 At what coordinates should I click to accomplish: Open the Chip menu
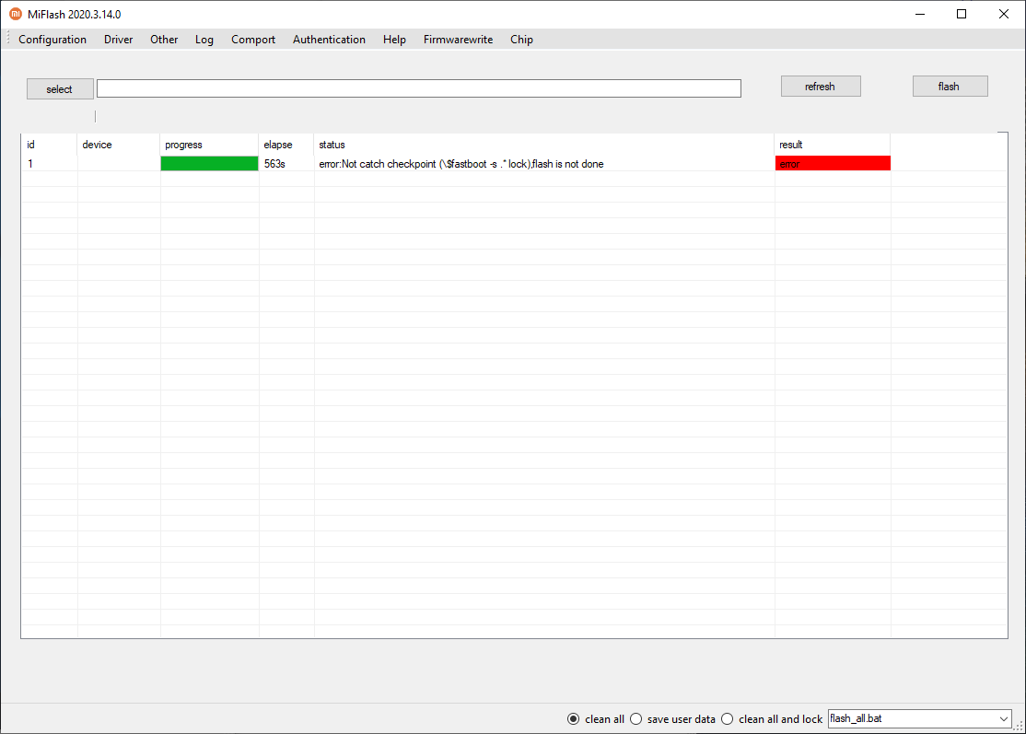click(521, 40)
